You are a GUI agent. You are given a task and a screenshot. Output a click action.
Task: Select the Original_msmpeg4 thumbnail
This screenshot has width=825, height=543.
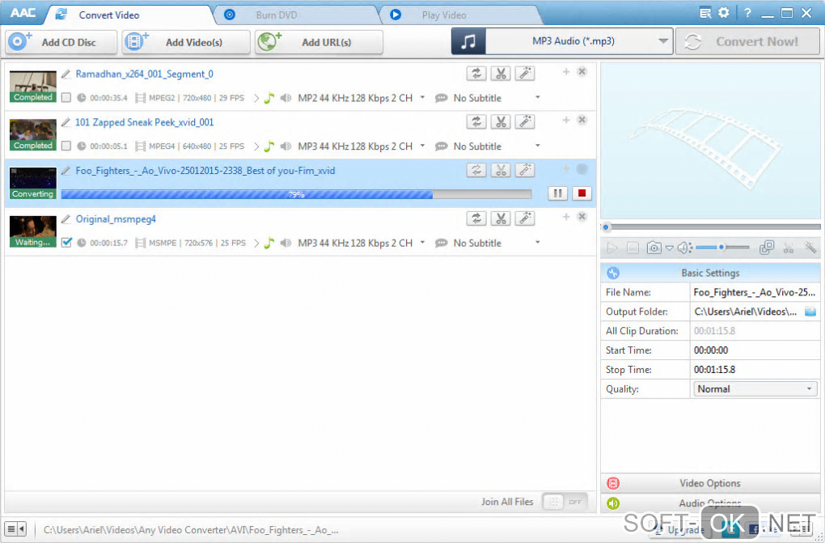point(32,231)
